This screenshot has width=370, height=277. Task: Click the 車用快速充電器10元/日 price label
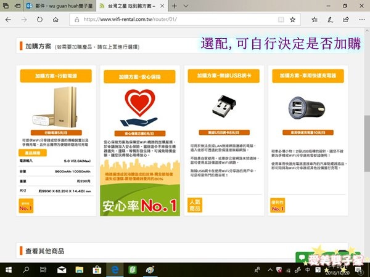click(x=308, y=132)
